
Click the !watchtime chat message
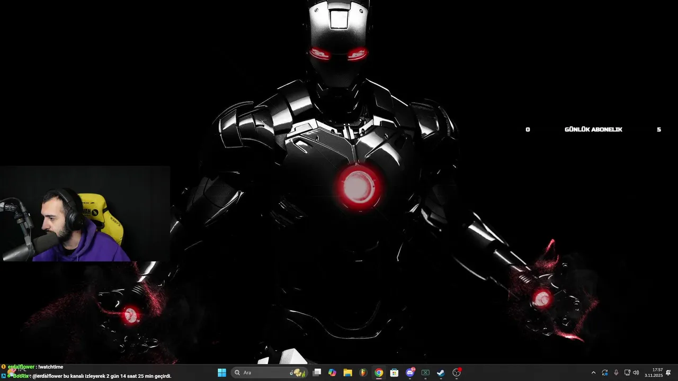pyautogui.click(x=51, y=367)
